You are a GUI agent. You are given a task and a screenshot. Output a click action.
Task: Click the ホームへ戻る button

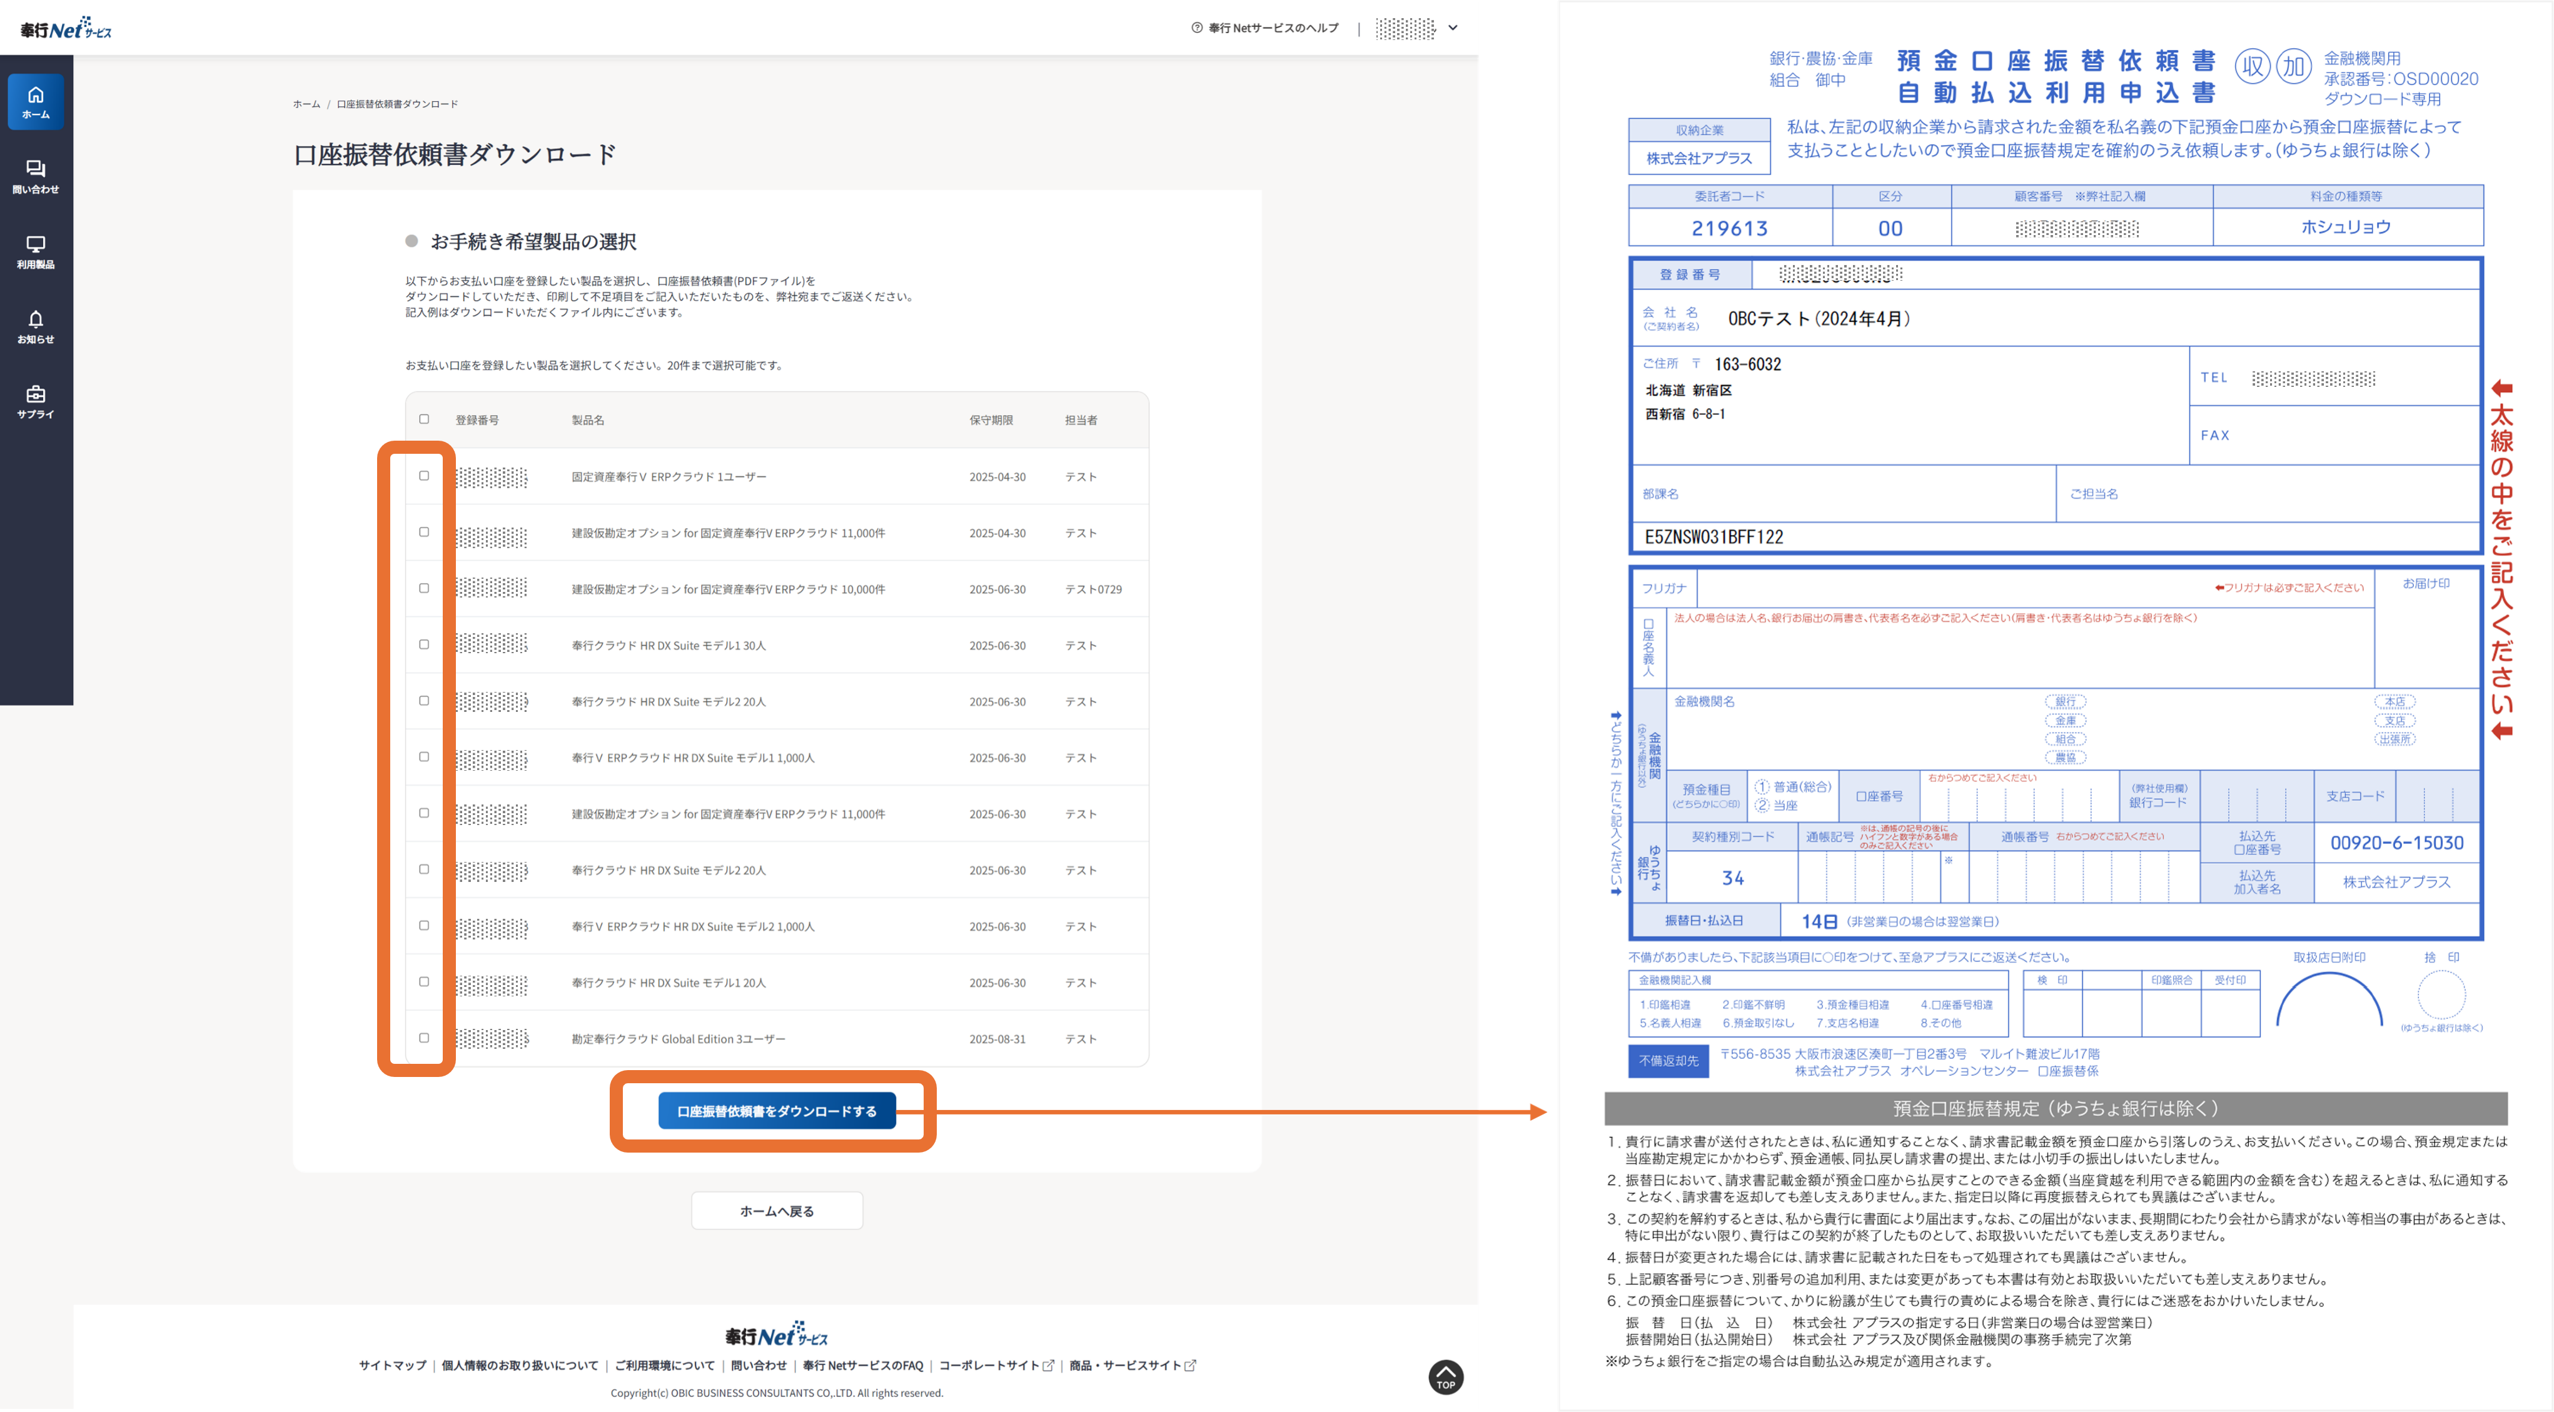tap(776, 1211)
